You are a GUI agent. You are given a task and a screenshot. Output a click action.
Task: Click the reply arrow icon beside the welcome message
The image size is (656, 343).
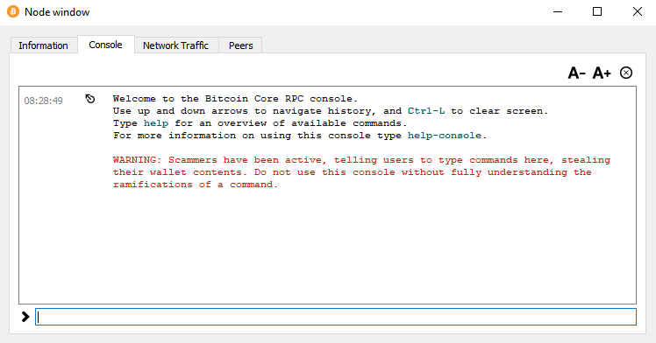(90, 99)
